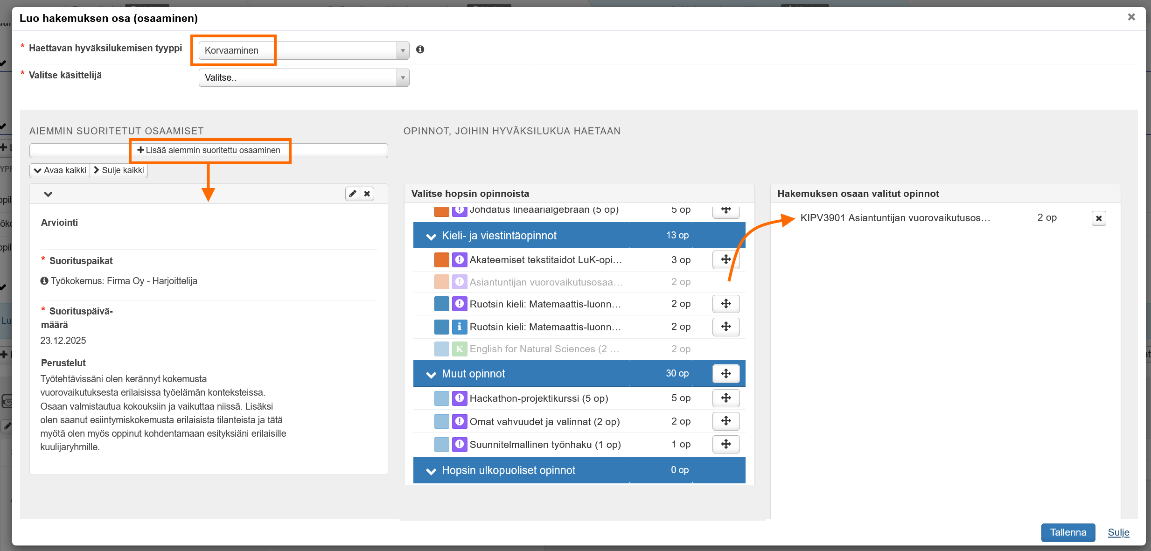Click Avaa kaikki button
The image size is (1151, 551).
(x=60, y=170)
